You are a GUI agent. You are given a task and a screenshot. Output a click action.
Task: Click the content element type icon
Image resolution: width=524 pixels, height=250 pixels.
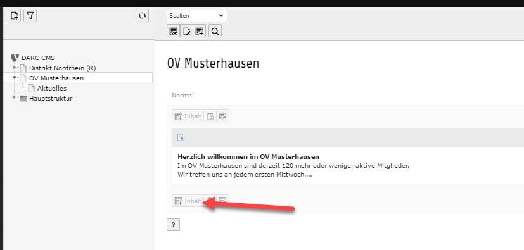point(181,137)
